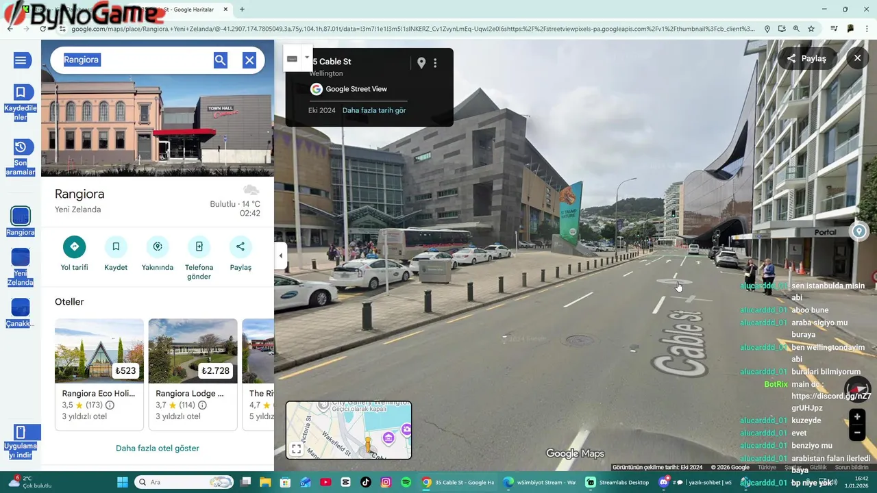Click Daha fazla tarih gör link

click(374, 110)
